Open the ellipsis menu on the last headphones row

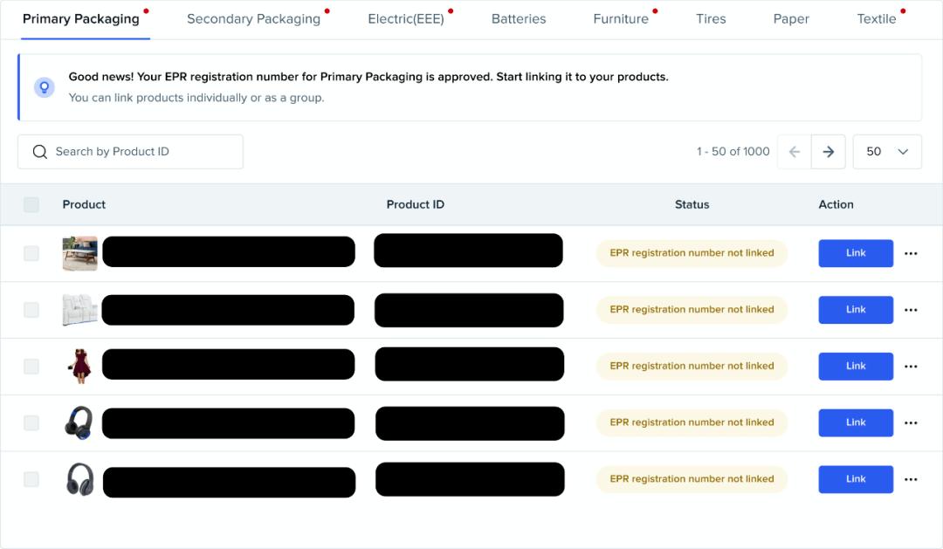[x=912, y=478]
